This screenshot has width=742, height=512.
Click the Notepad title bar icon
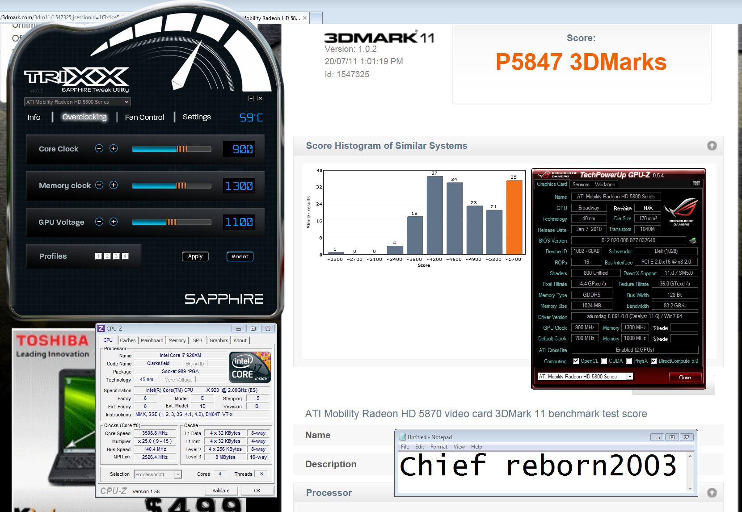[402, 437]
